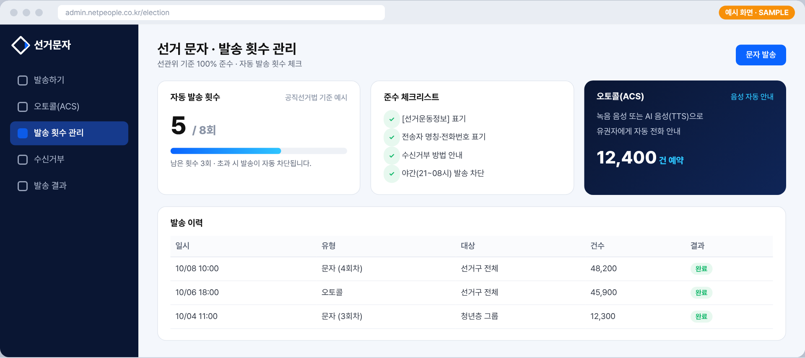Click the 선관위 기준 100% 준수 subtitle
Viewport: 805px width, 358px height.
coord(230,64)
